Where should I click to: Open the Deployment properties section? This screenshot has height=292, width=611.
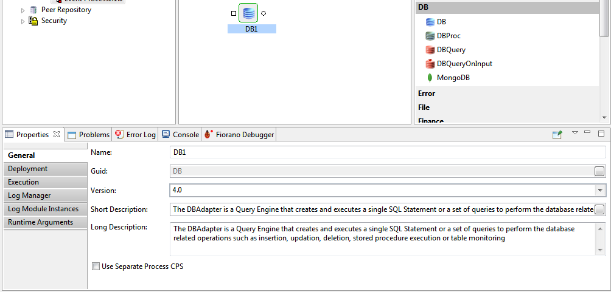coord(27,169)
